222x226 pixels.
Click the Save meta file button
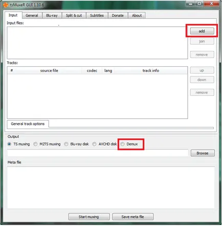133,217
